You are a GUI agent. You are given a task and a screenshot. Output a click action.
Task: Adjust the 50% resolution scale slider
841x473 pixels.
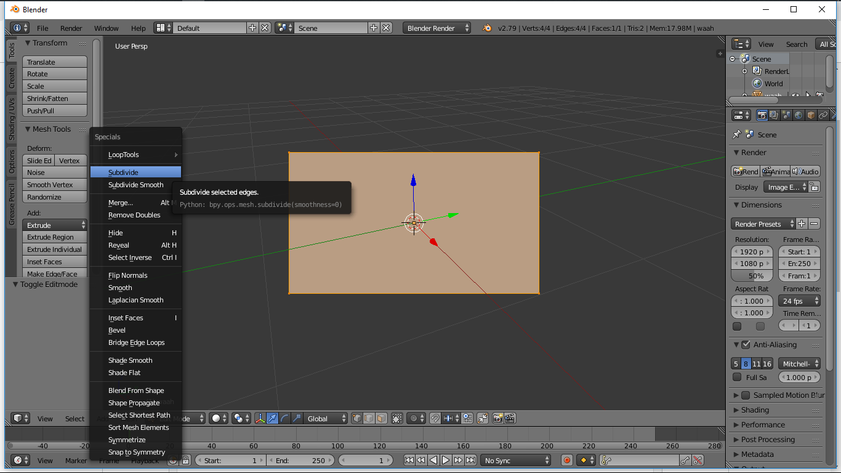(752, 276)
